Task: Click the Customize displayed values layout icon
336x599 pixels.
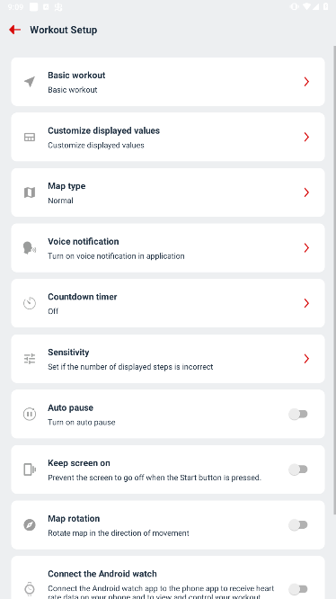Action: click(30, 137)
